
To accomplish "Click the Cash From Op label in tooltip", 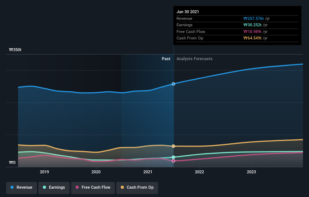I will pos(190,38).
